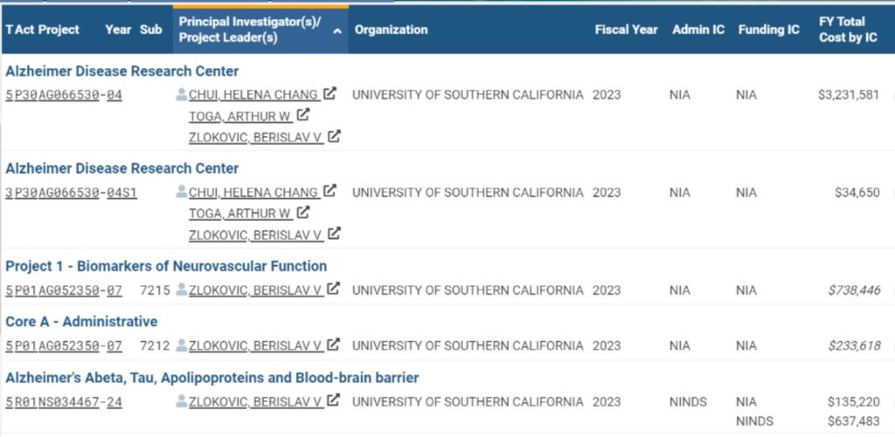The width and height of the screenshot is (895, 437).
Task: Click external link icon for ZLOKOVIC in Core A row
Action: click(x=334, y=345)
